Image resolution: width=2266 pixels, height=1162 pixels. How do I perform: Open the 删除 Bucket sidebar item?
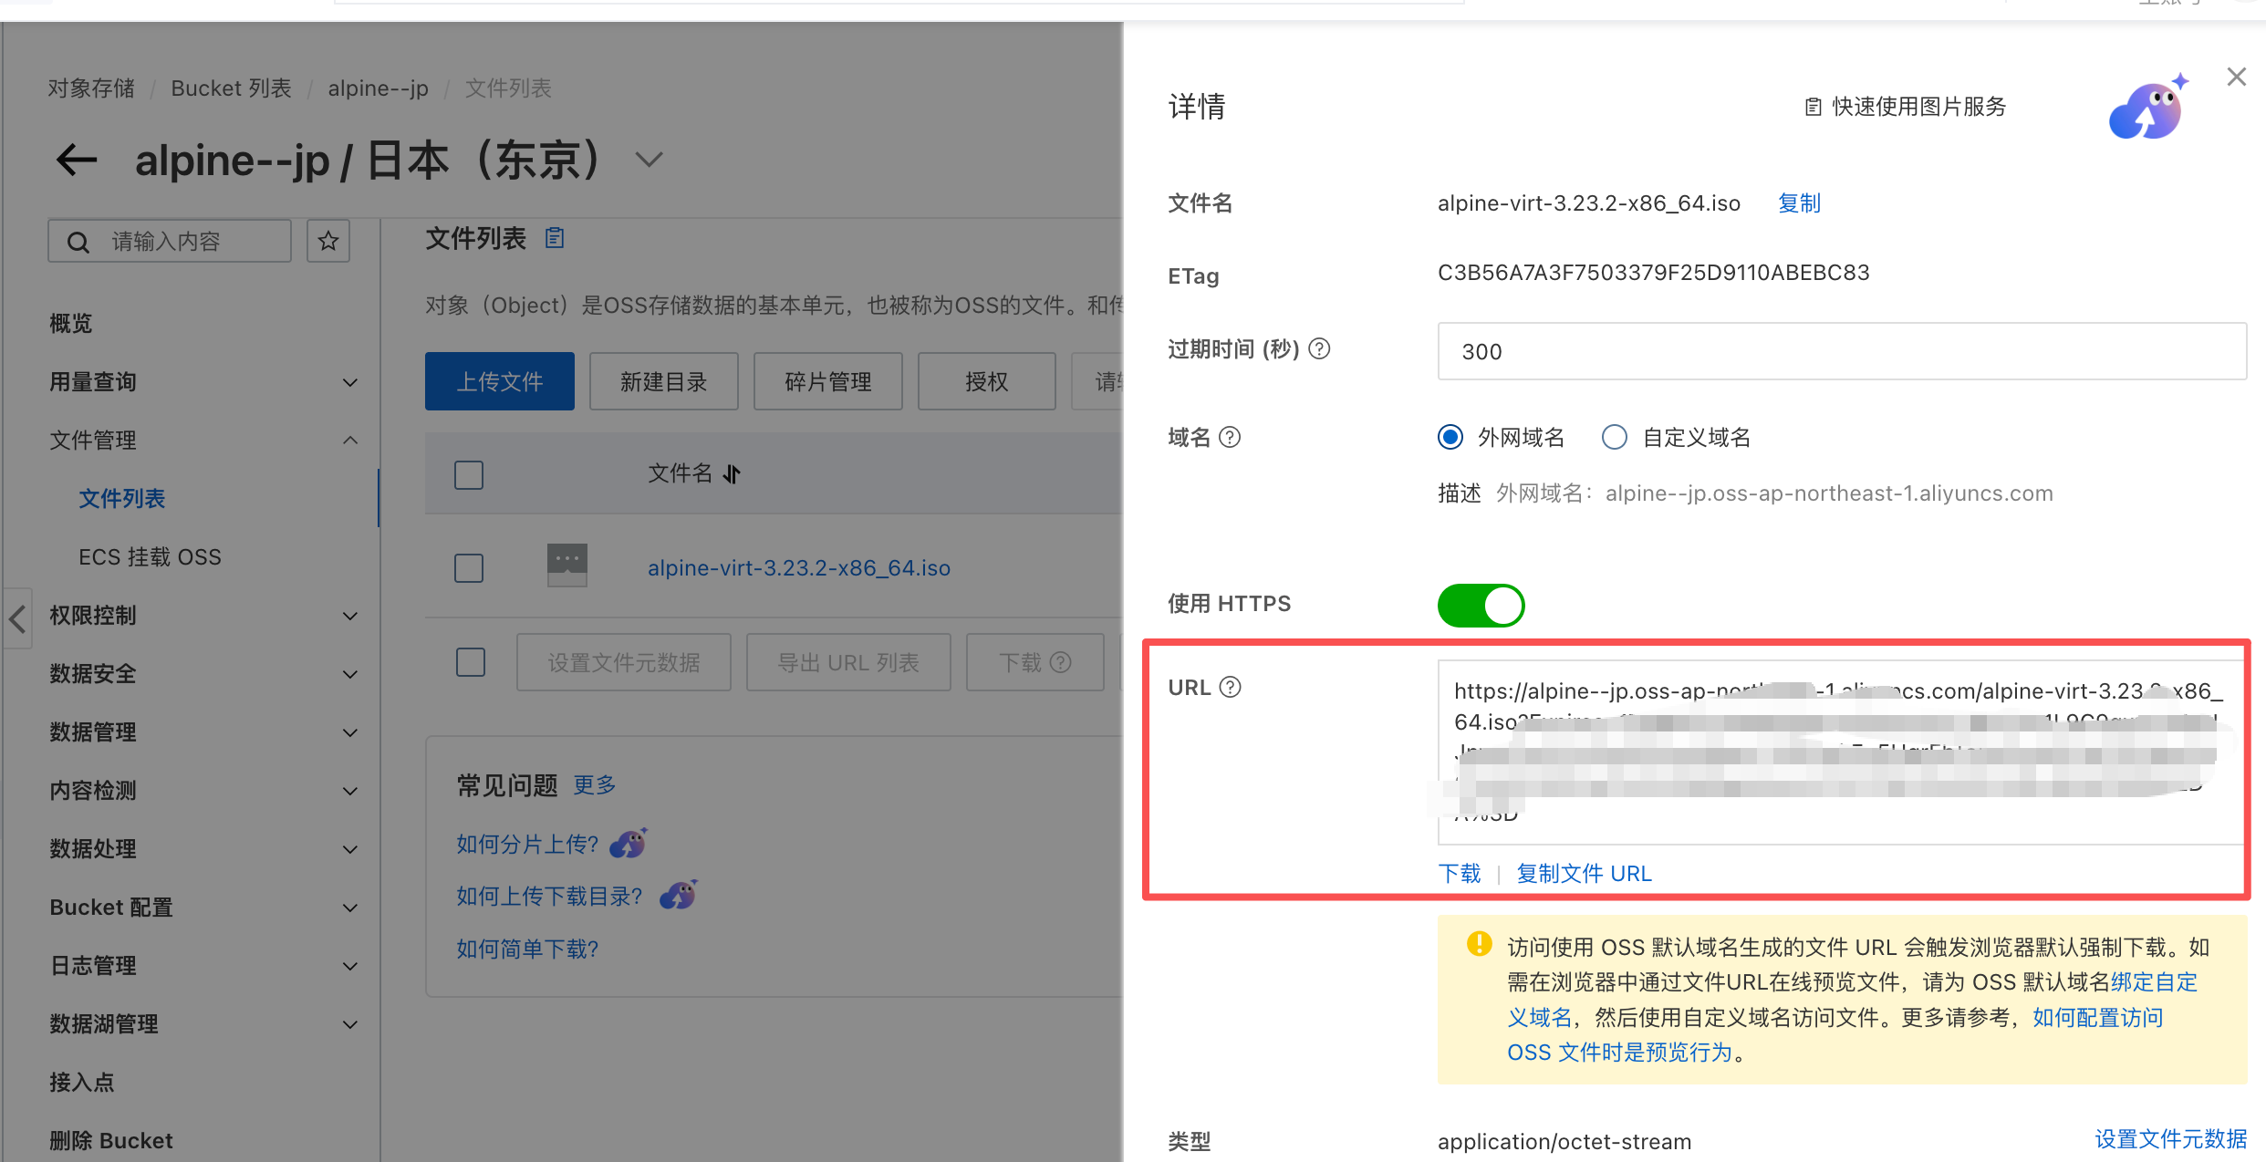111,1141
